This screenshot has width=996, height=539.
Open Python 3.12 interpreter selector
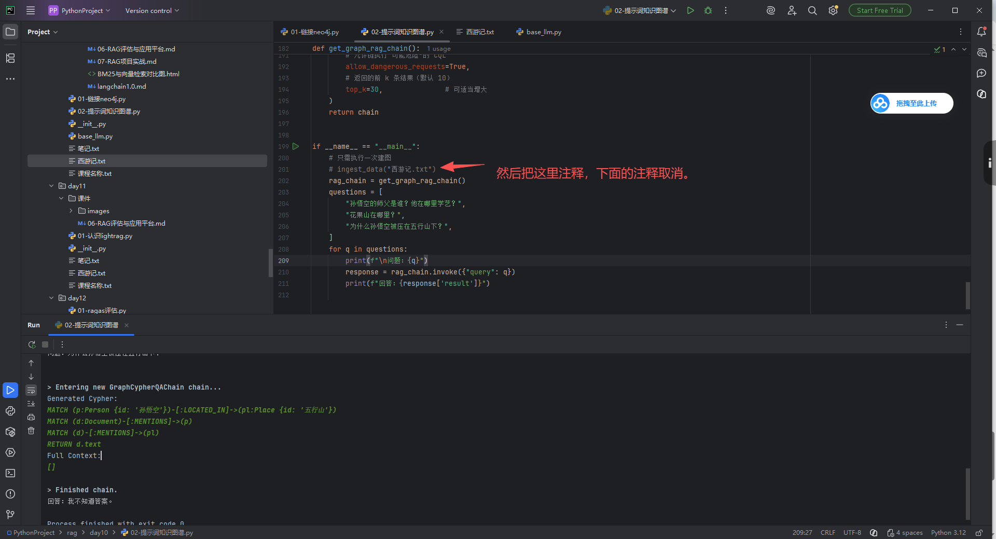(x=948, y=533)
